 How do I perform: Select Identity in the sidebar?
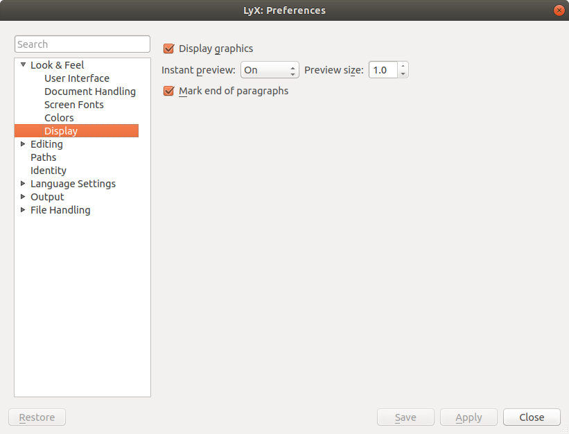49,171
